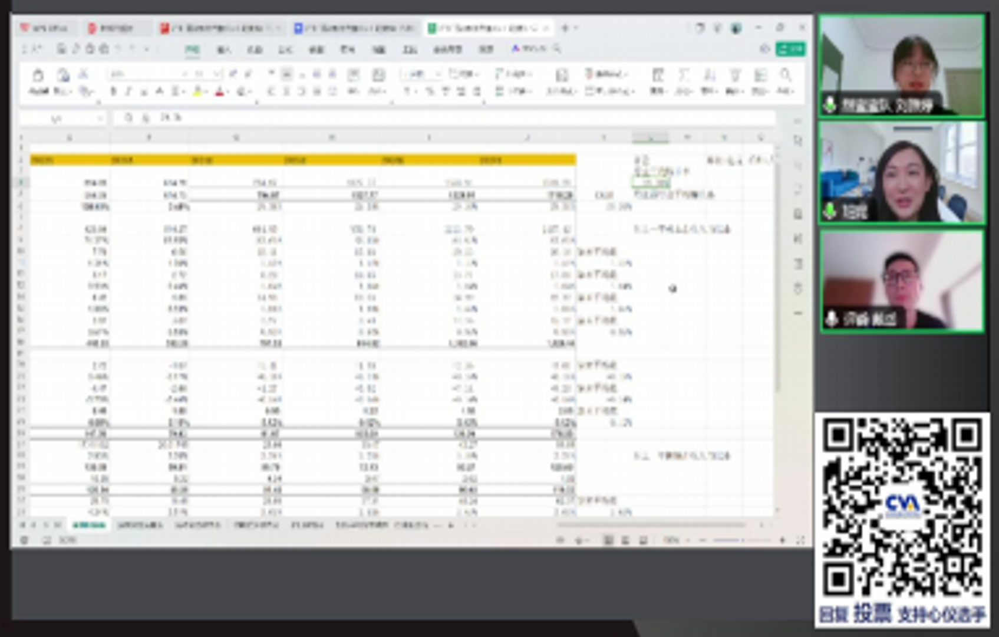The image size is (999, 637).
Task: Click the find magnifier icon in ribbon
Action: pos(785,75)
